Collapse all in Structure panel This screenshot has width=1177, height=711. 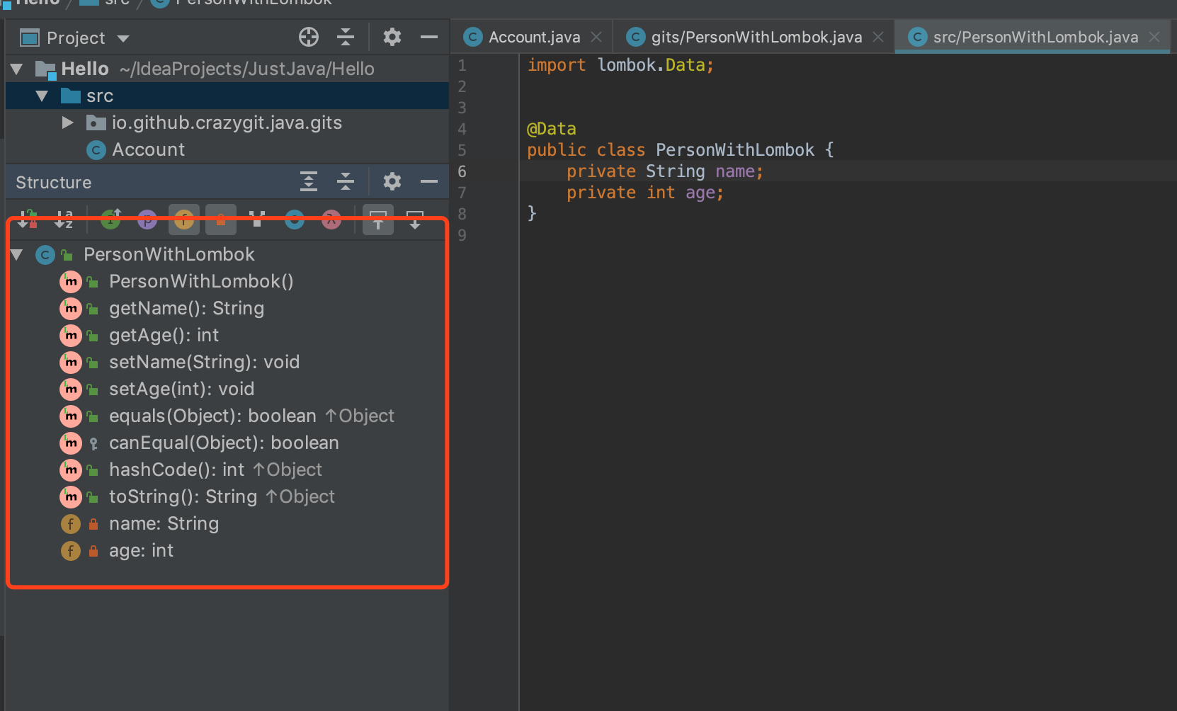coord(346,182)
